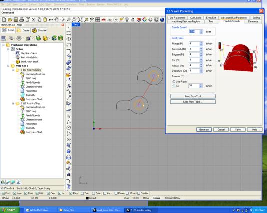Click the Save button in dialog
The height and width of the screenshot is (213, 267).
(x=238, y=130)
